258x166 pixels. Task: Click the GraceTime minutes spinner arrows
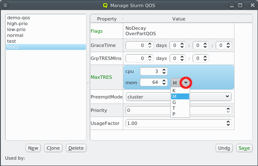pos(205,45)
